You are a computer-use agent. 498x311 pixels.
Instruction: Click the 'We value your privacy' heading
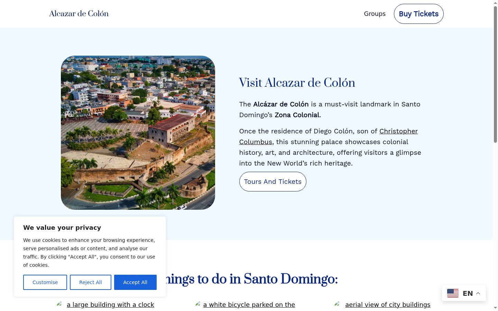pyautogui.click(x=62, y=228)
